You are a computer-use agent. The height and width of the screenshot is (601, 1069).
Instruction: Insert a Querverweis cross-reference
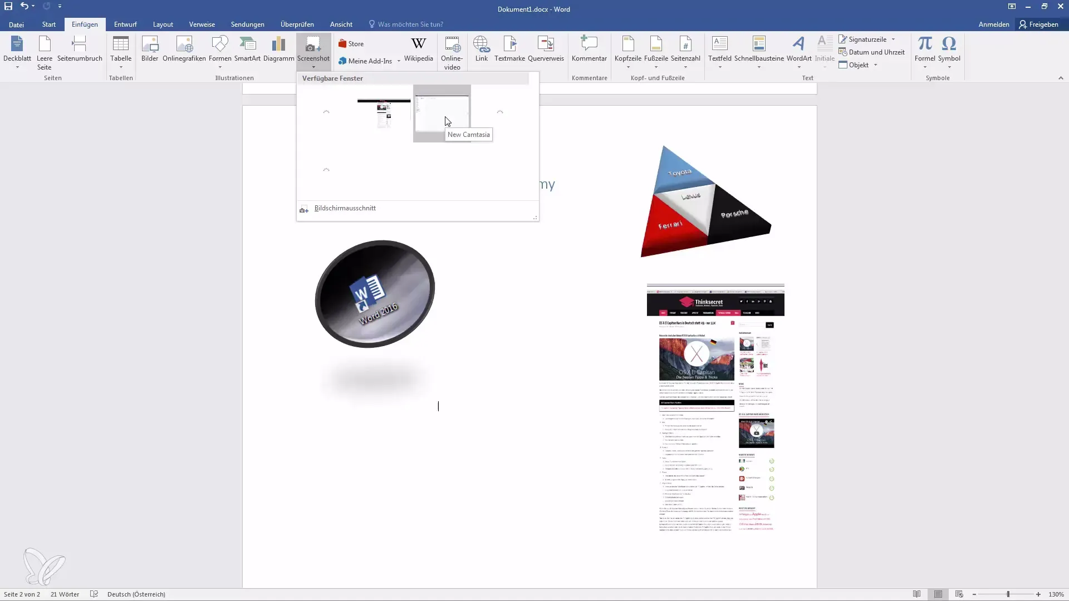click(546, 50)
